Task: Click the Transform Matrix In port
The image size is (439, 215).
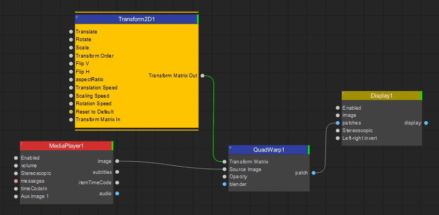Action: pos(71,120)
